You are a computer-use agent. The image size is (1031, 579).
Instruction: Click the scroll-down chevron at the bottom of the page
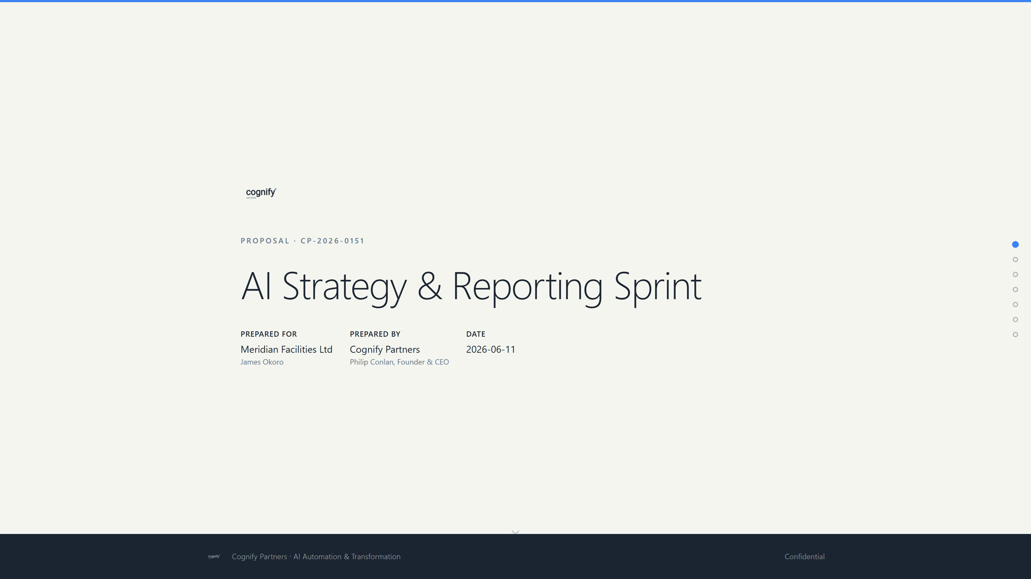click(x=515, y=532)
